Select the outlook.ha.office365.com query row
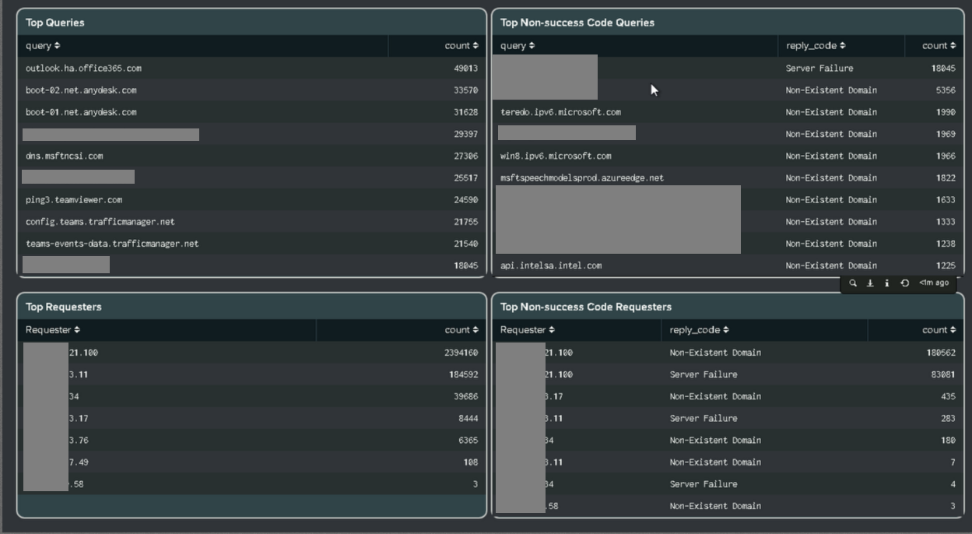Viewport: 972px width, 534px height. pos(251,69)
